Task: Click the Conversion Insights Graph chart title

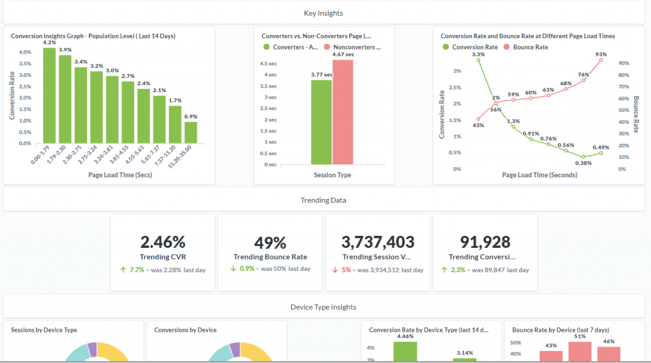Action: pos(93,36)
